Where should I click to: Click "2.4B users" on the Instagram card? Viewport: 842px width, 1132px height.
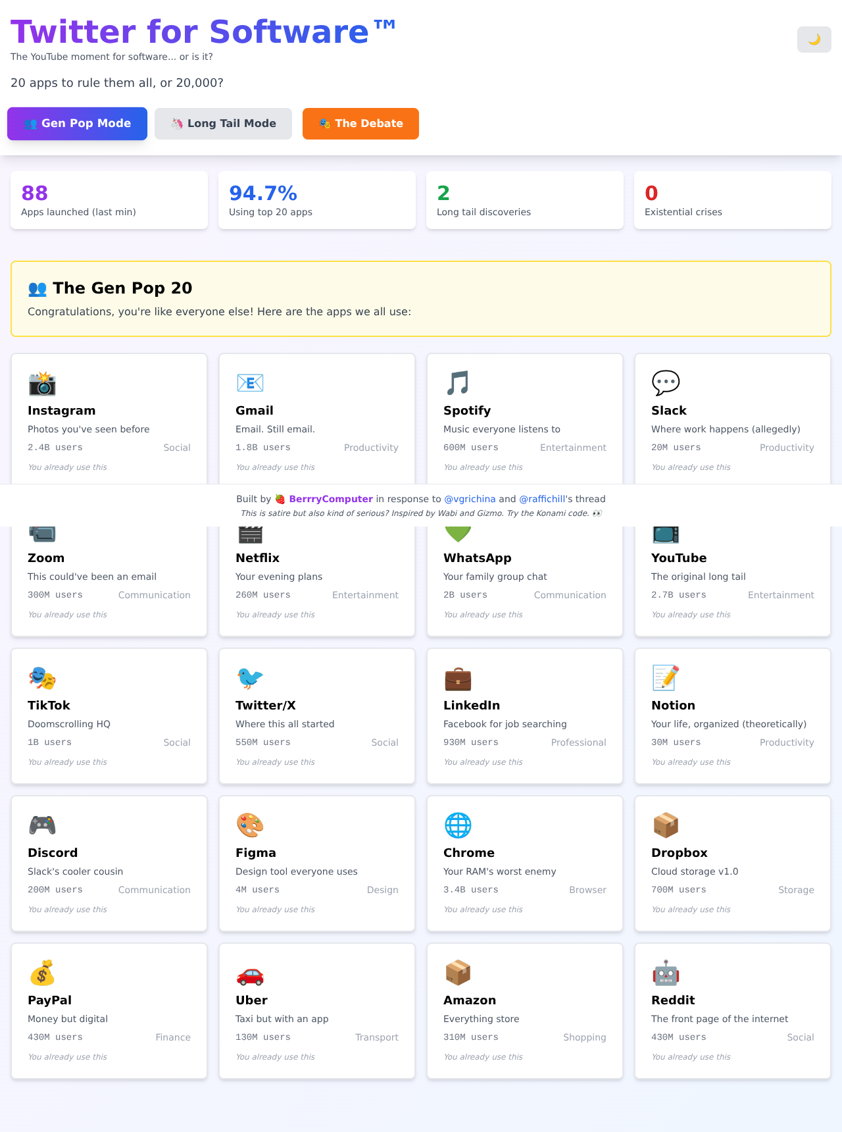point(55,448)
